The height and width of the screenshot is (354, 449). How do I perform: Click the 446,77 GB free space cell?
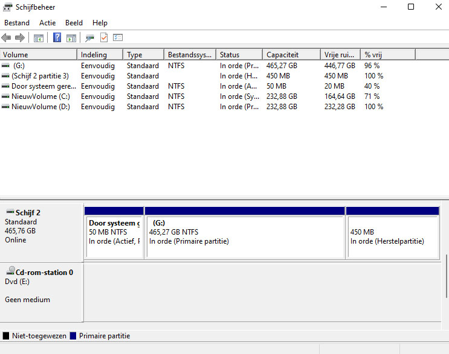point(340,66)
